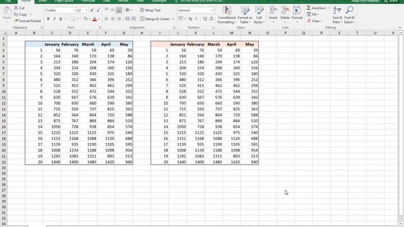Switch to the Data tab

[x=107, y=1]
